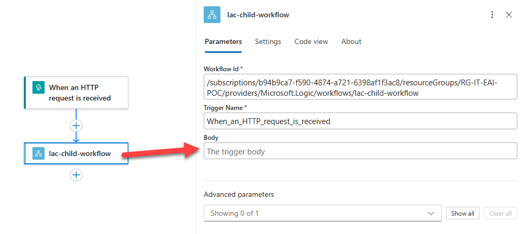Add a step between trigger and child workflow
Viewport: 521px width, 234px height.
[x=76, y=126]
